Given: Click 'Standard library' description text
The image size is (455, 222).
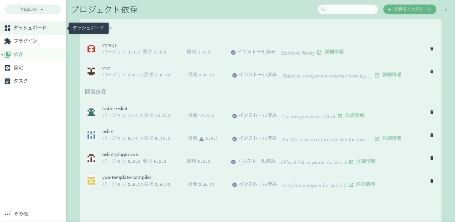Looking at the screenshot, I should tap(298, 53).
